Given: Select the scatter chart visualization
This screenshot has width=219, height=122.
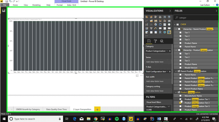Looking at the screenshot, I should (151, 24).
